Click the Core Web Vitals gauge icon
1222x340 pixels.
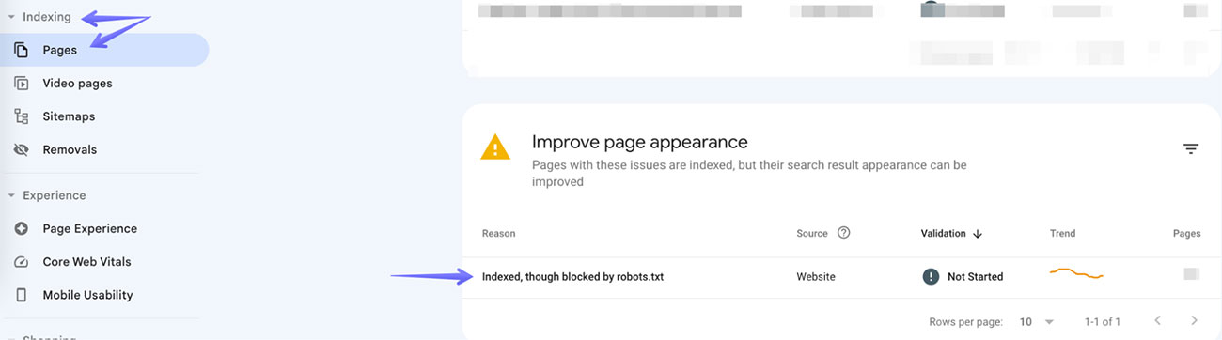21,262
